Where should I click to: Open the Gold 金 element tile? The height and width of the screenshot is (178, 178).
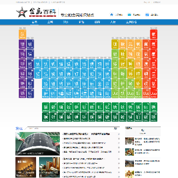[100, 84]
